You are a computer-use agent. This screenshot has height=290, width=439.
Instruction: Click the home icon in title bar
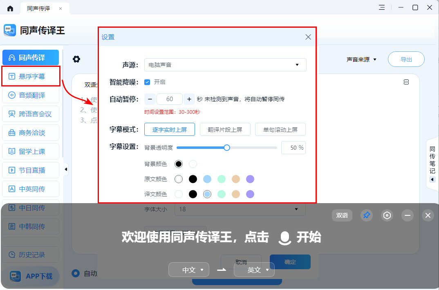coord(10,9)
